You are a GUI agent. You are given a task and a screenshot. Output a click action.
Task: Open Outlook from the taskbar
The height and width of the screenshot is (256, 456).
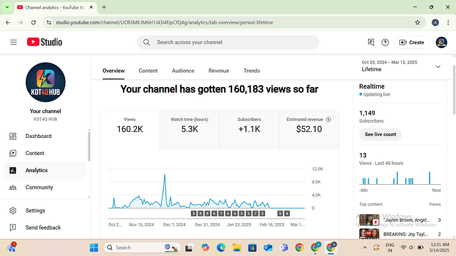pyautogui.click(x=268, y=247)
